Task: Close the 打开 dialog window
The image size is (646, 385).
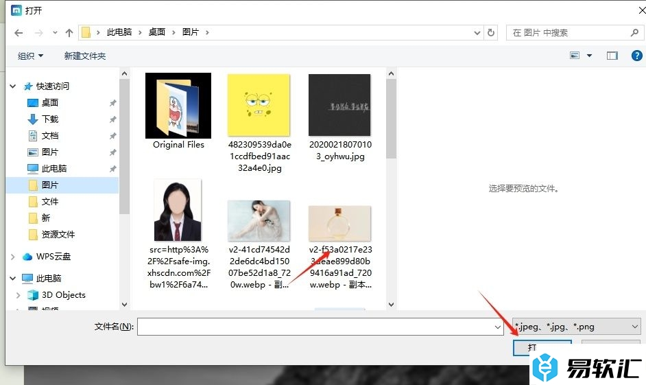Action: (641, 10)
